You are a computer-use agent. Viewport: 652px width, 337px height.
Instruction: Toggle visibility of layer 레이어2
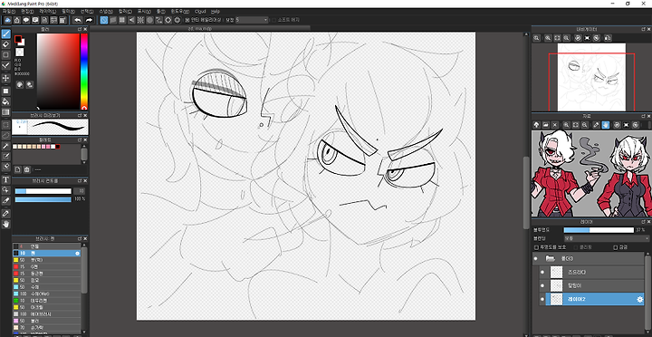pyautogui.click(x=542, y=299)
